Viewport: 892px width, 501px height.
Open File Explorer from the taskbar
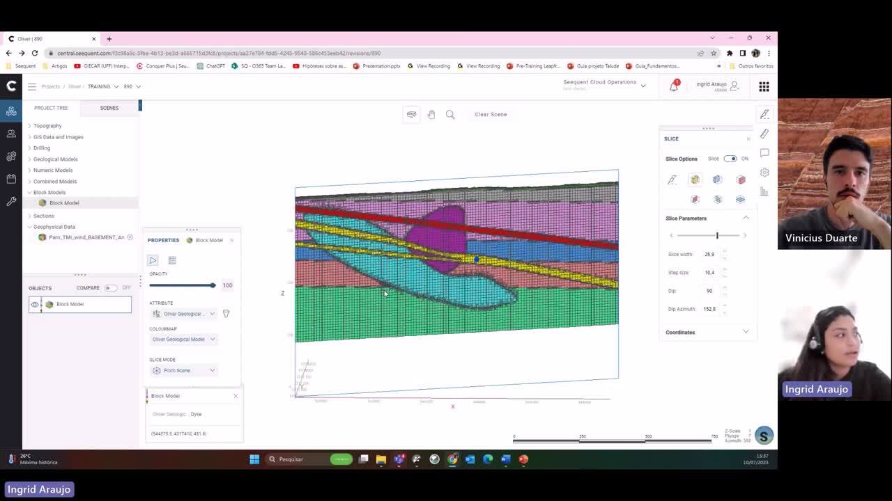click(380, 459)
